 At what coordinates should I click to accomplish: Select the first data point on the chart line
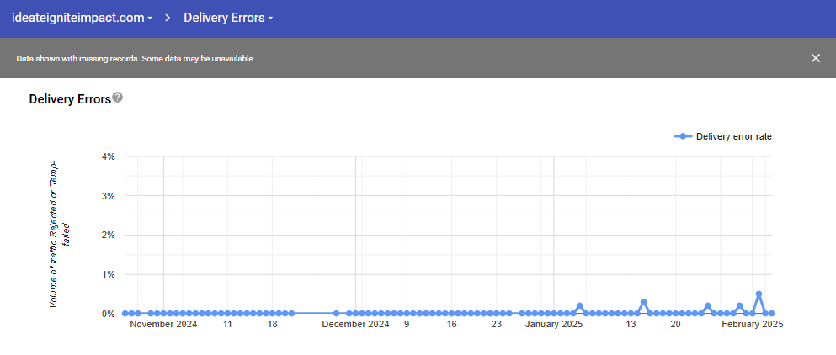125,313
